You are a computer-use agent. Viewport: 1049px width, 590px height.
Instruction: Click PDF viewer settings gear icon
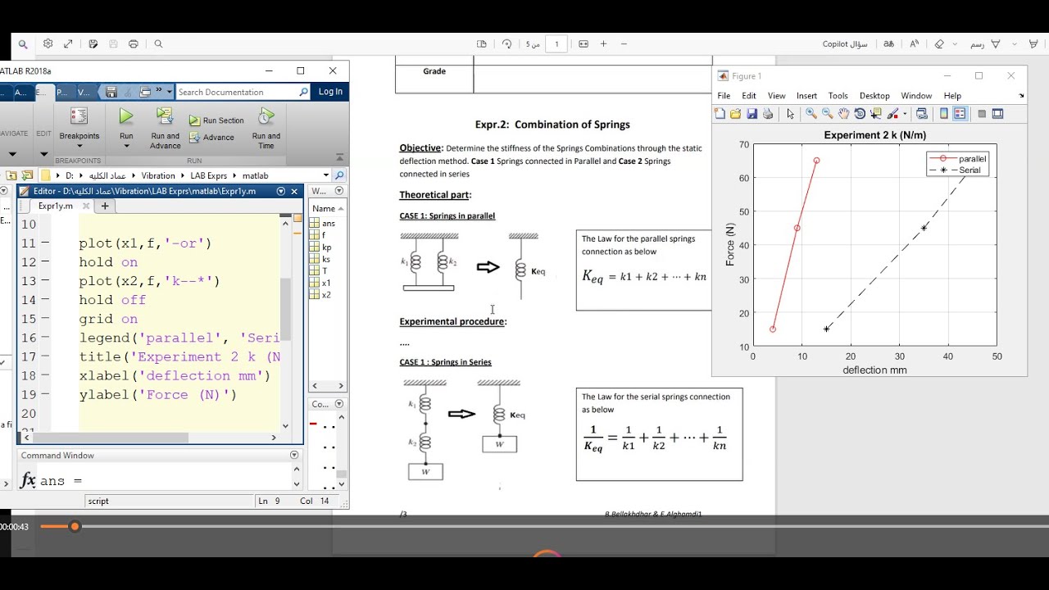point(48,44)
